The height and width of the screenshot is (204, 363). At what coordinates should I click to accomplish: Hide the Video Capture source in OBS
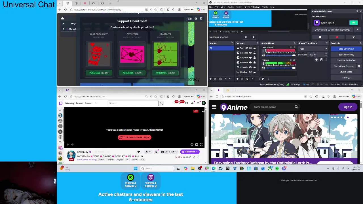250,67
